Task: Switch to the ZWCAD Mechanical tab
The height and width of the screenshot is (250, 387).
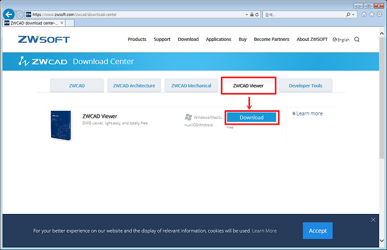Action: [x=191, y=85]
